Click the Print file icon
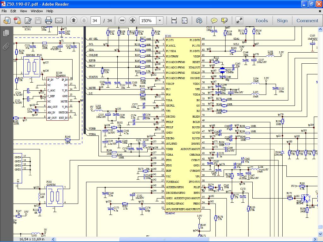 (x=48, y=21)
